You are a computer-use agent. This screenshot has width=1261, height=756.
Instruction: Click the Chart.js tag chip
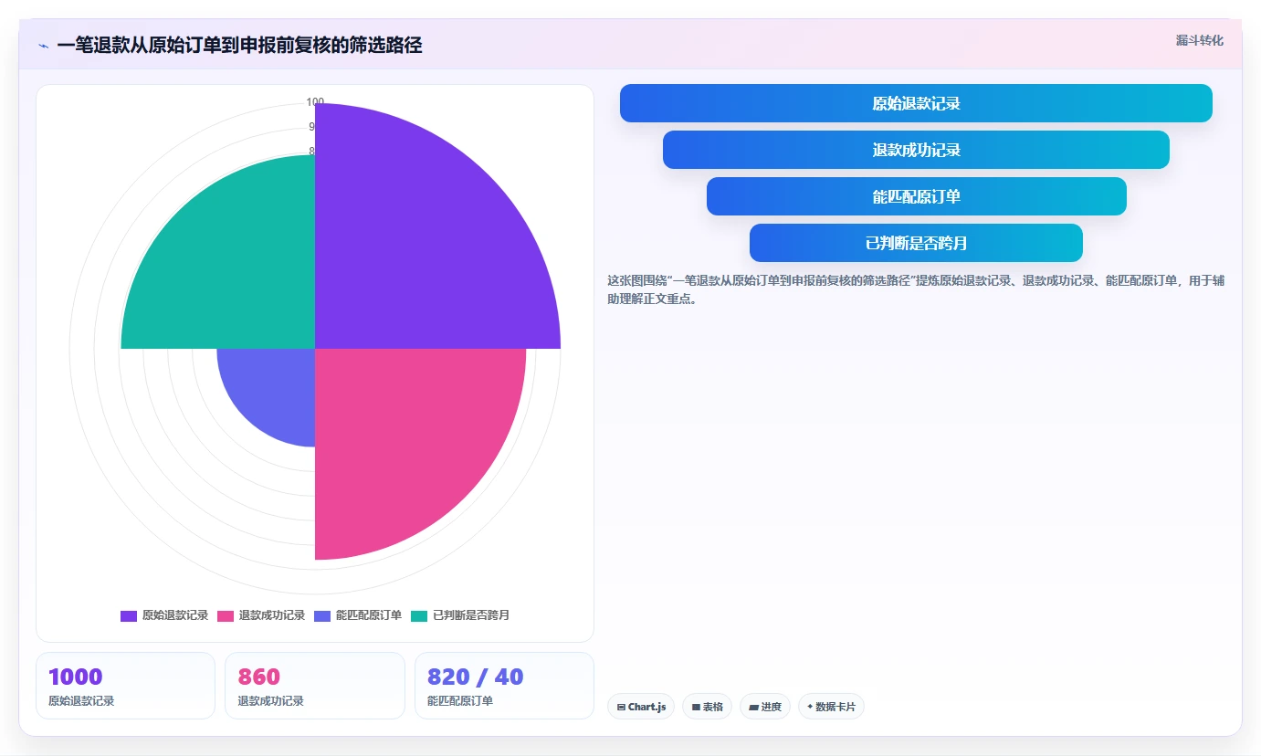point(641,707)
